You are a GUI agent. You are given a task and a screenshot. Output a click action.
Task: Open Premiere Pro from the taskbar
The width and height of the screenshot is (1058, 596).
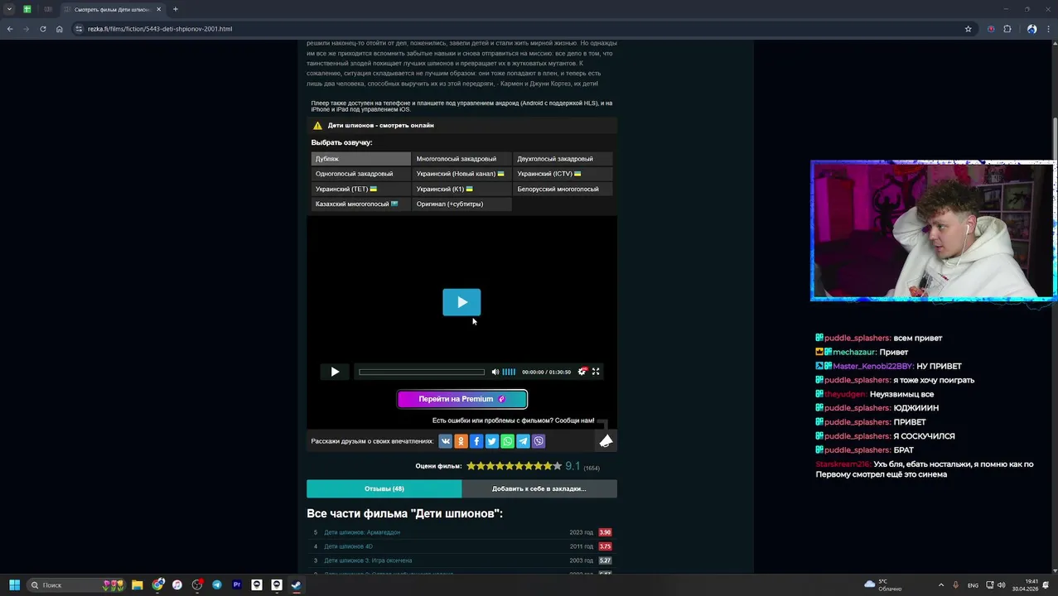coord(237,584)
